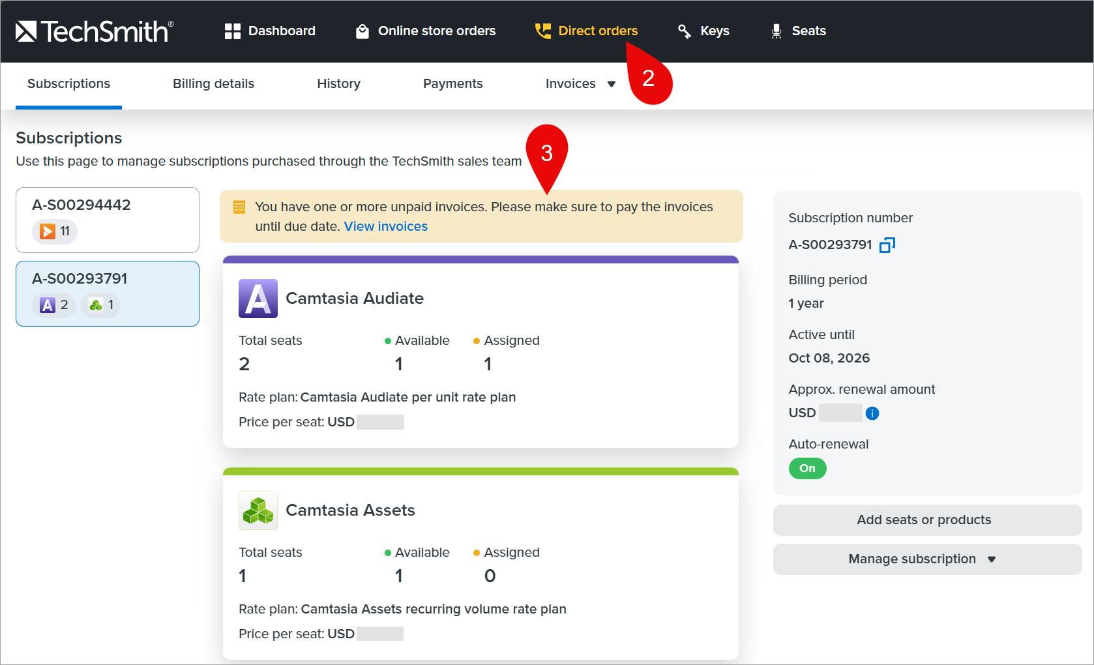Expand the Invoices dropdown arrow
The width and height of the screenshot is (1094, 665).
point(612,84)
